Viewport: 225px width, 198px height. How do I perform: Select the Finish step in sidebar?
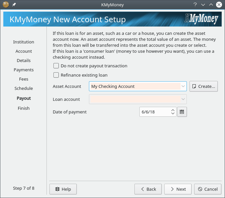24,108
